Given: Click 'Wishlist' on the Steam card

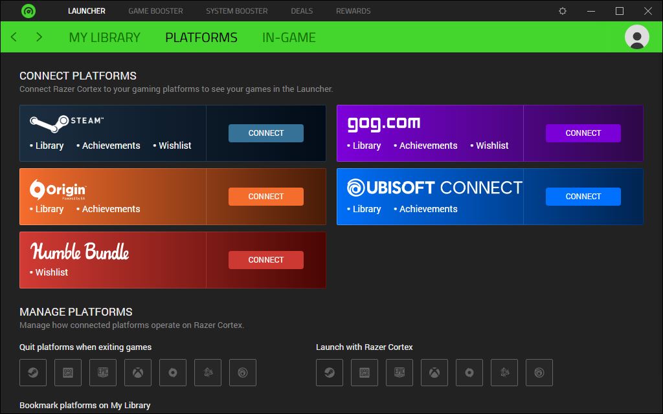Looking at the screenshot, I should tap(175, 146).
